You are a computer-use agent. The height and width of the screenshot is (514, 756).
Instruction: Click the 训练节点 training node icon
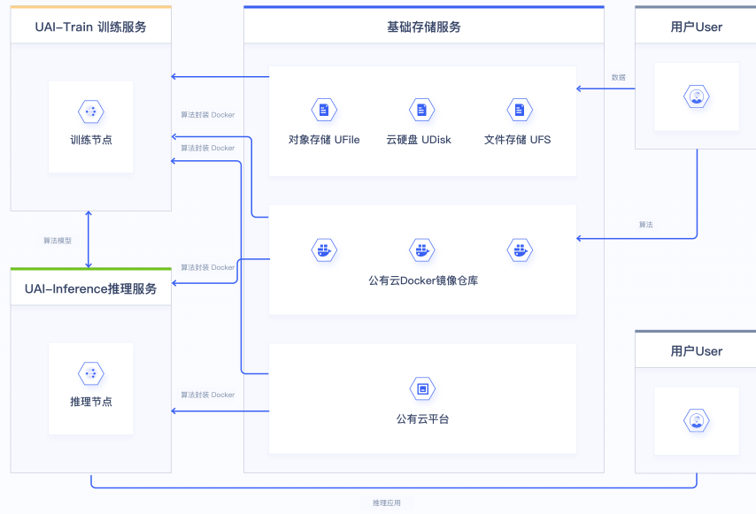[x=90, y=111]
